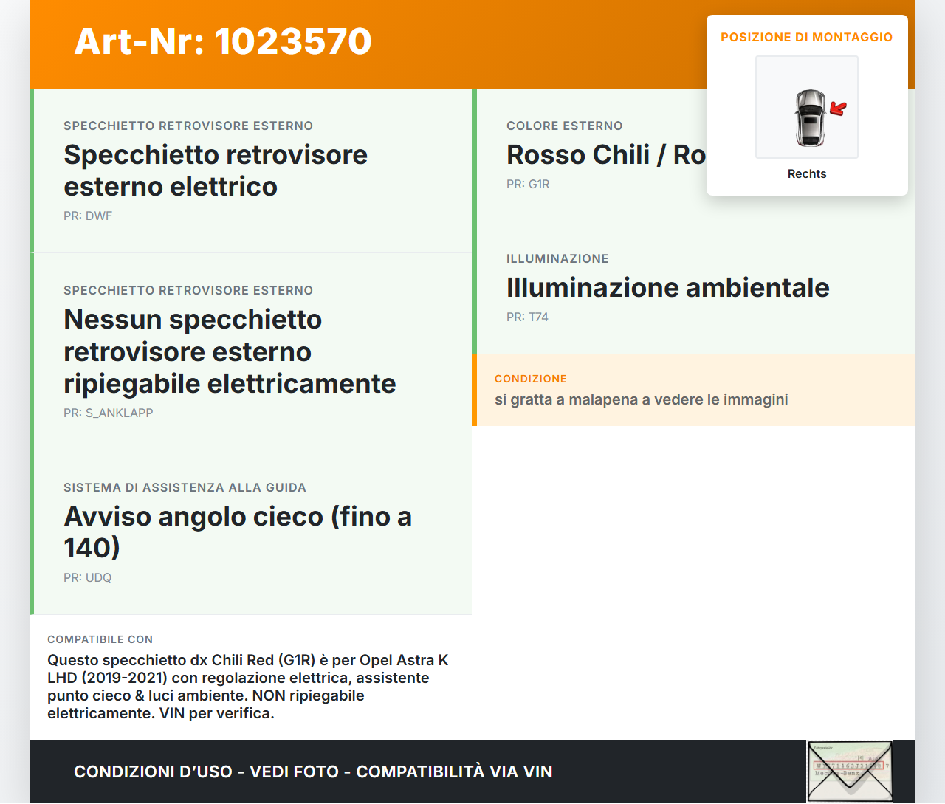This screenshot has height=804, width=945.
Task: Toggle Nessun specchietto ripiegabile elettricamente
Action: [x=230, y=351]
